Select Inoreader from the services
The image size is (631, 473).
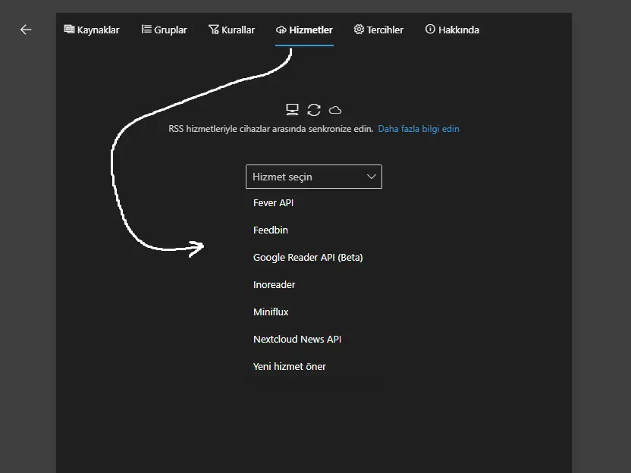314,285
